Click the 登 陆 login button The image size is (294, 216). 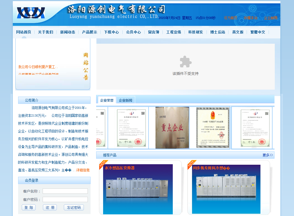pyautogui.click(x=29, y=207)
